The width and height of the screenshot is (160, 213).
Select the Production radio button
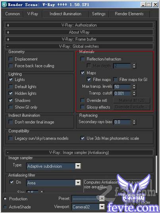5,199
